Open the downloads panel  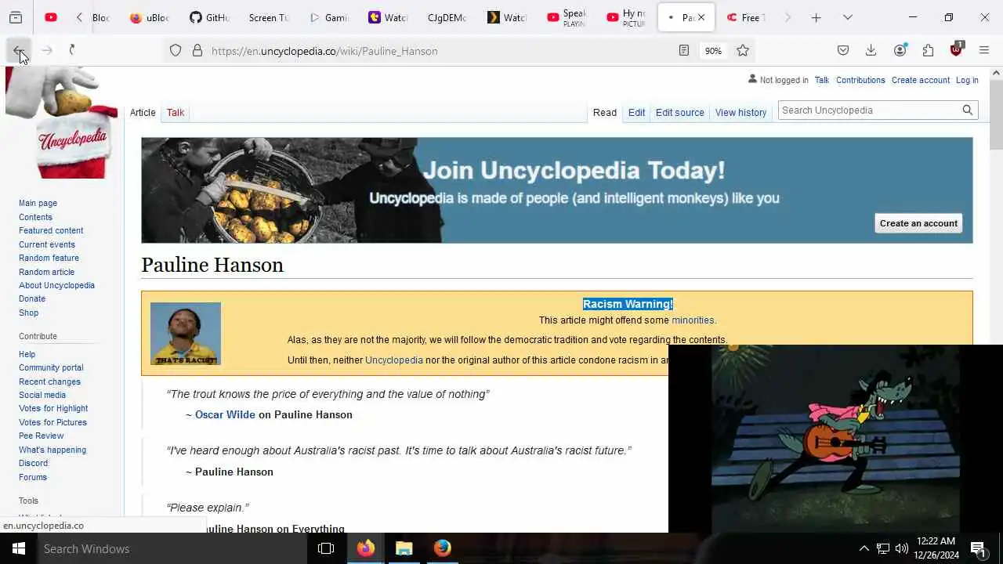[x=871, y=51]
